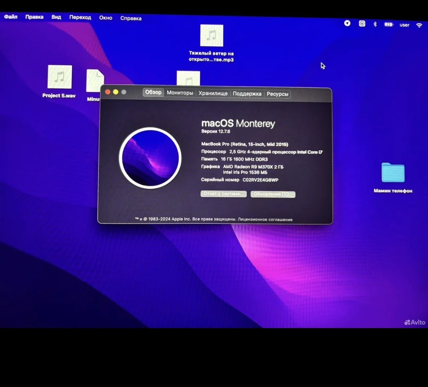
Task: Open the Вид menu
Action: click(56, 17)
